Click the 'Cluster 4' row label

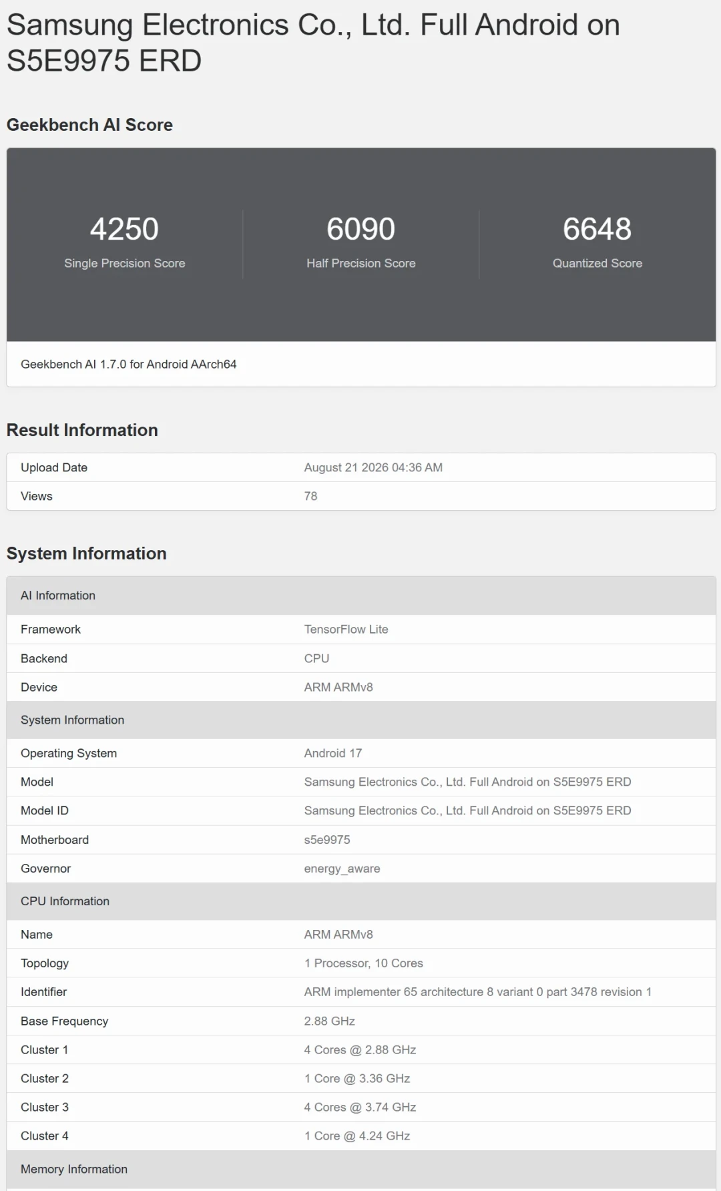[x=45, y=1136]
